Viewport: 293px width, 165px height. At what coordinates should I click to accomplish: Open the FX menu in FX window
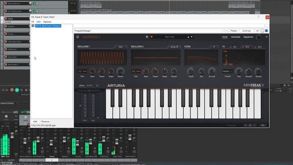click(x=33, y=22)
